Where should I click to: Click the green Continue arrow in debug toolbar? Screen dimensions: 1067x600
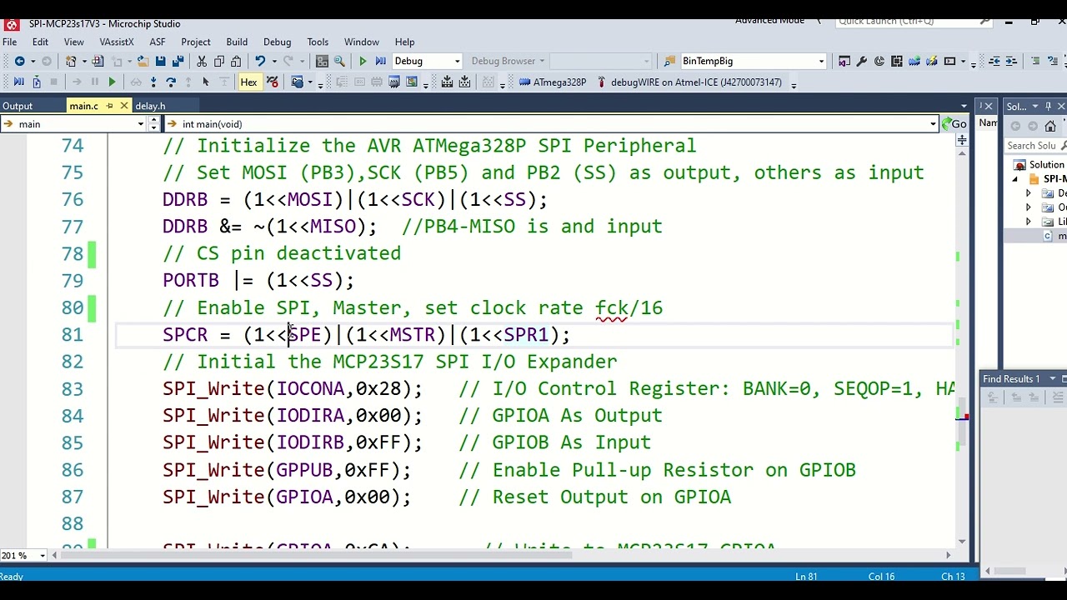pos(112,82)
